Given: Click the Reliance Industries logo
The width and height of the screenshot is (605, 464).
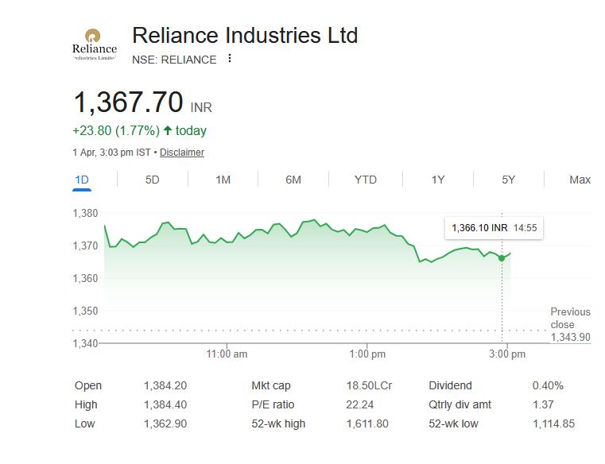Looking at the screenshot, I should (94, 45).
